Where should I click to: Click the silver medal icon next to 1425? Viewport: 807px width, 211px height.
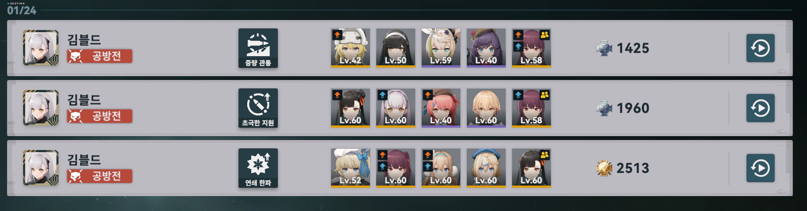pos(604,48)
